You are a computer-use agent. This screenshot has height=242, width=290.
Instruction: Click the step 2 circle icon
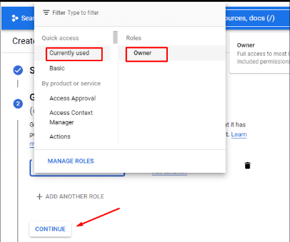pos(18,104)
